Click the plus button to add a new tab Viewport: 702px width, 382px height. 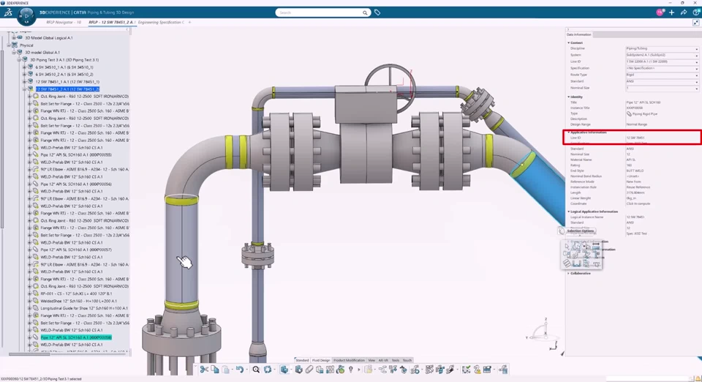tap(190, 23)
